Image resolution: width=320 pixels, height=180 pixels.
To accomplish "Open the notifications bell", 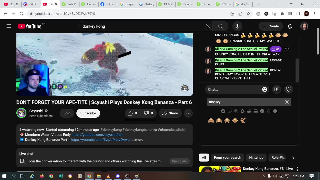I will tap(290, 26).
